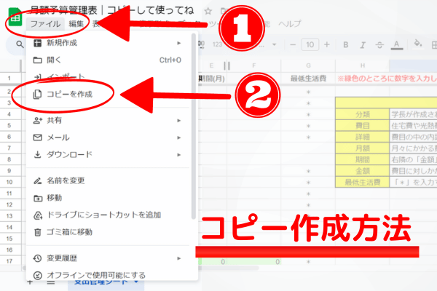Open the fill color paint bucket
Image resolution: width=437 pixels, height=291 pixels.
(x=417, y=44)
